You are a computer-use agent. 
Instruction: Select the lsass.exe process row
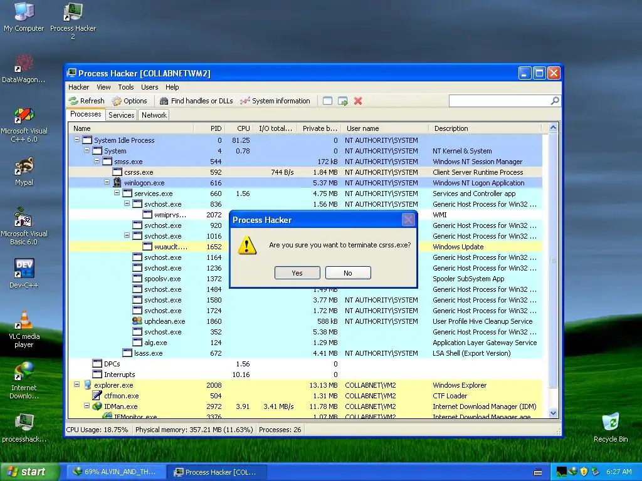(x=305, y=353)
